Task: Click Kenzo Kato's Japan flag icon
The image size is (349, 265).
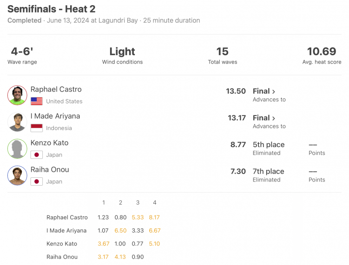Action: pyautogui.click(x=37, y=155)
